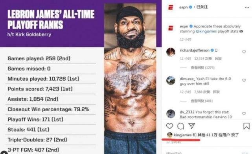Viewport: 252px width, 154px height.
Task: Like the dim.exe_ comment heart
Action: pos(244,80)
